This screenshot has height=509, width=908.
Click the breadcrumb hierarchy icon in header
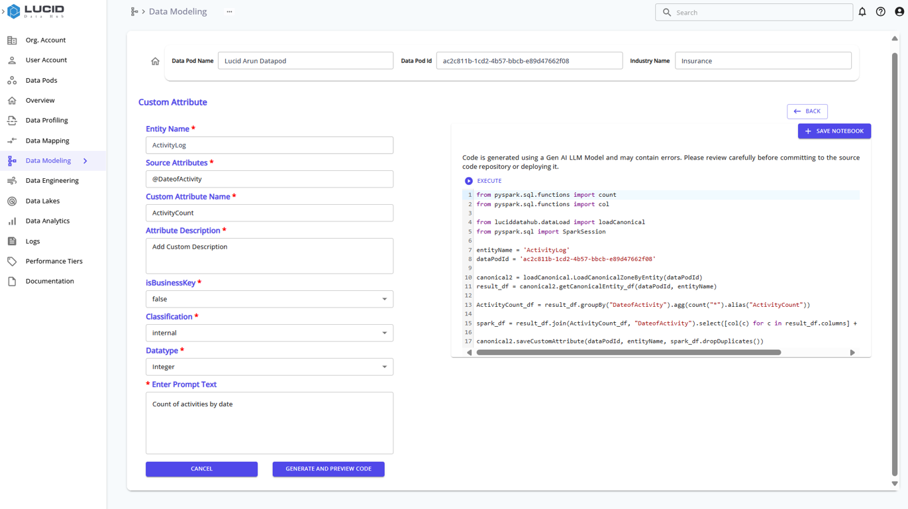(134, 12)
